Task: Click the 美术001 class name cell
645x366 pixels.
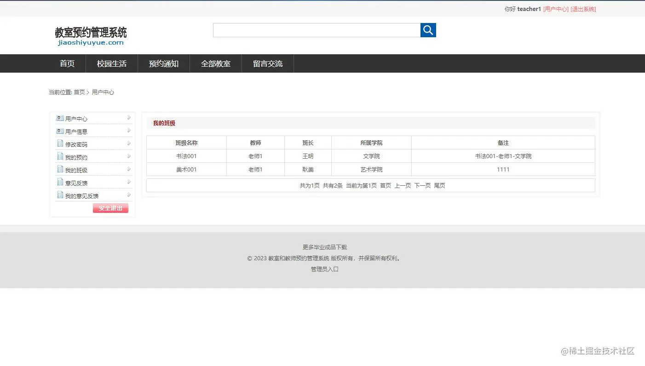Action: 186,169
